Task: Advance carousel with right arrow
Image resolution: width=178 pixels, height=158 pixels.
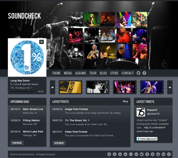Action: [170, 87]
